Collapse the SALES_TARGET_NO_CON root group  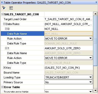click(3, 14)
